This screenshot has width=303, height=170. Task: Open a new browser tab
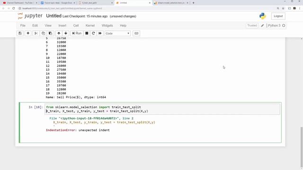[194, 3]
